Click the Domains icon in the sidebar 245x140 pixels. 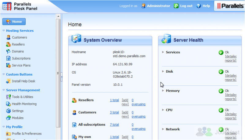pos(9,51)
